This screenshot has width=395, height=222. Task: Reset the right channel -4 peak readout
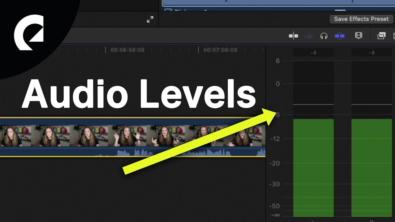coord(372,53)
